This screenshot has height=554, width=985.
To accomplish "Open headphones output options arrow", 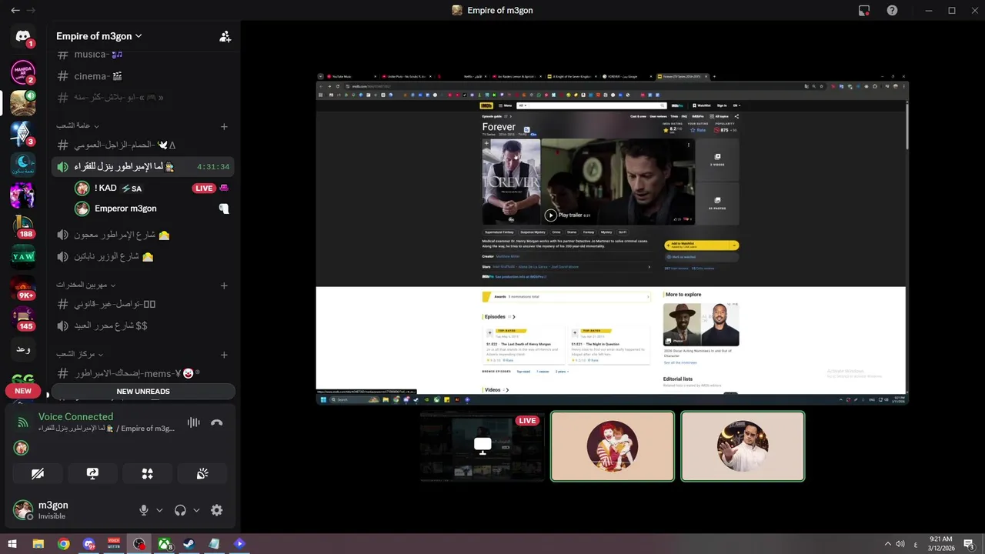I will (196, 510).
